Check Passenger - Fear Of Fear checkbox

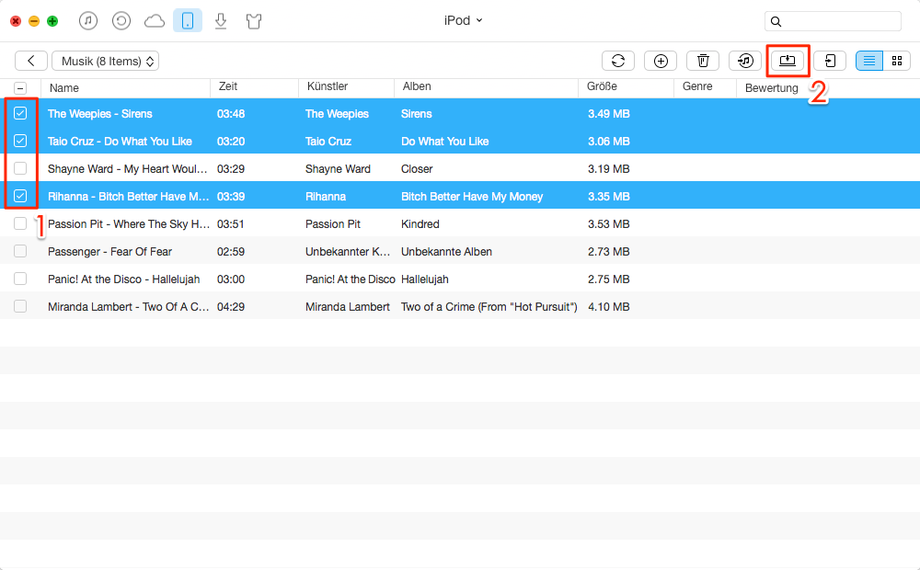pyautogui.click(x=20, y=251)
